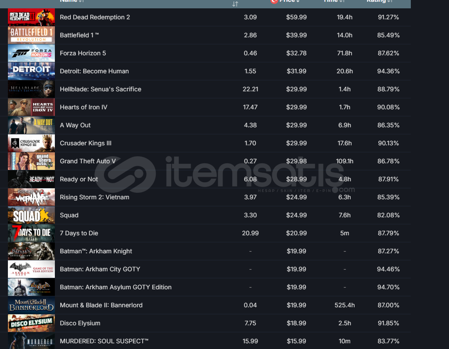Open the Batman Arkham Asylum cover image

[31, 288]
